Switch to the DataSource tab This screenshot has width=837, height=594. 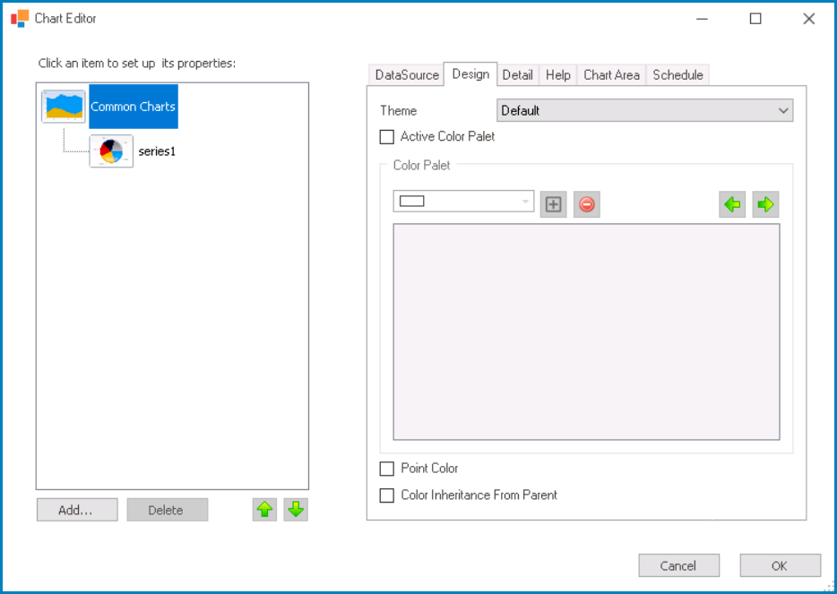407,74
